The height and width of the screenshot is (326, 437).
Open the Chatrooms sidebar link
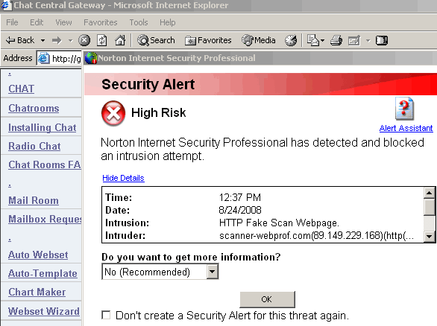34,108
